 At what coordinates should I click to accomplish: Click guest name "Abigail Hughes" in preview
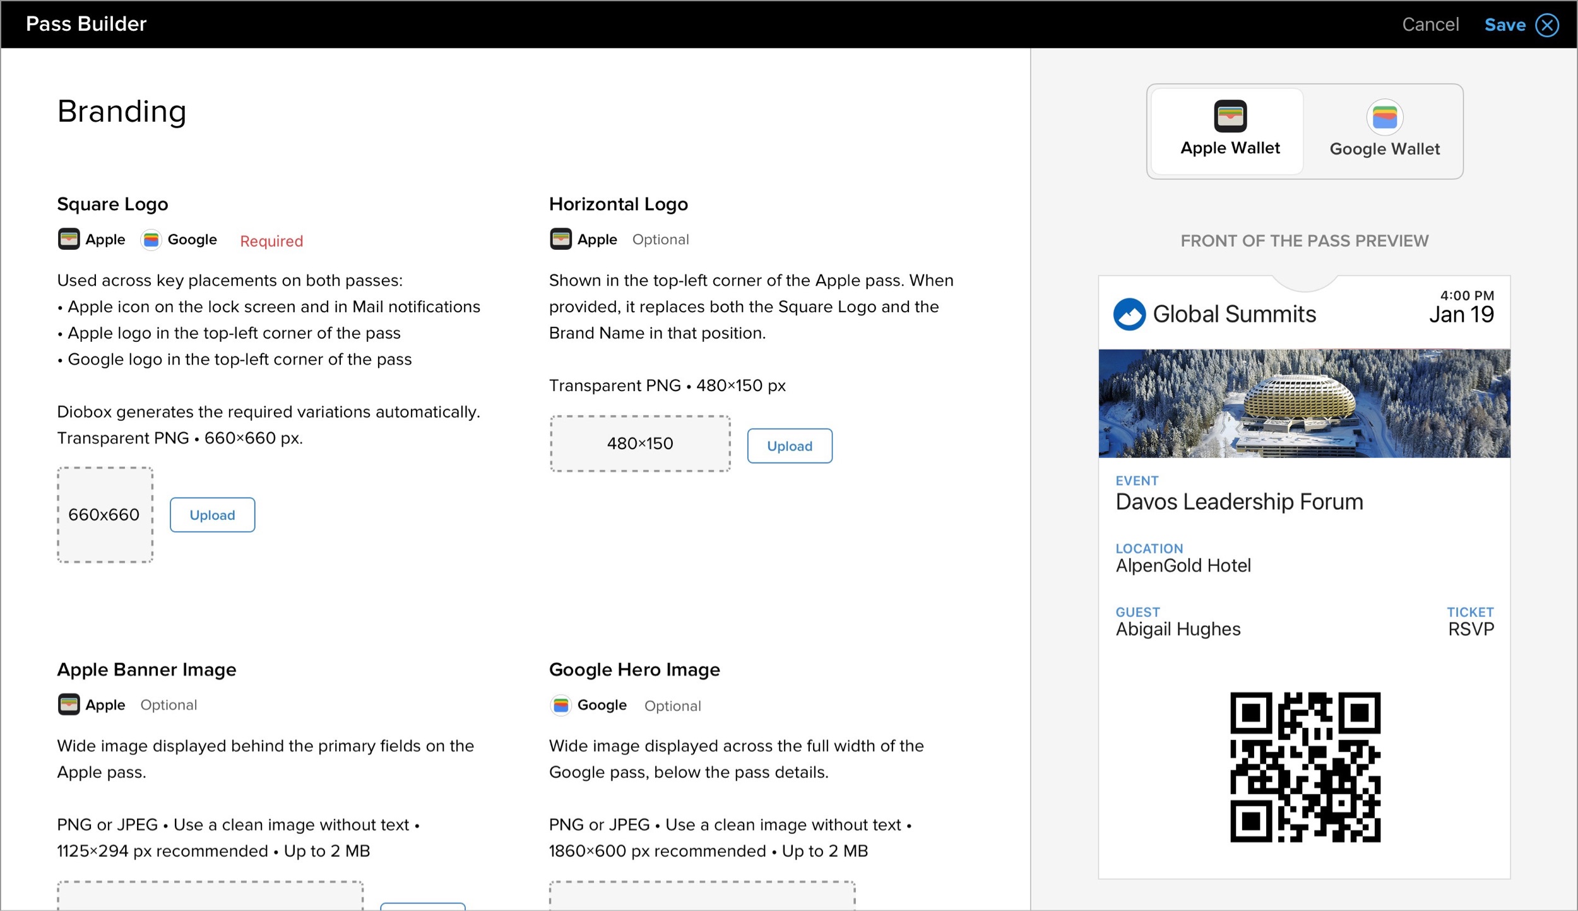pos(1178,630)
